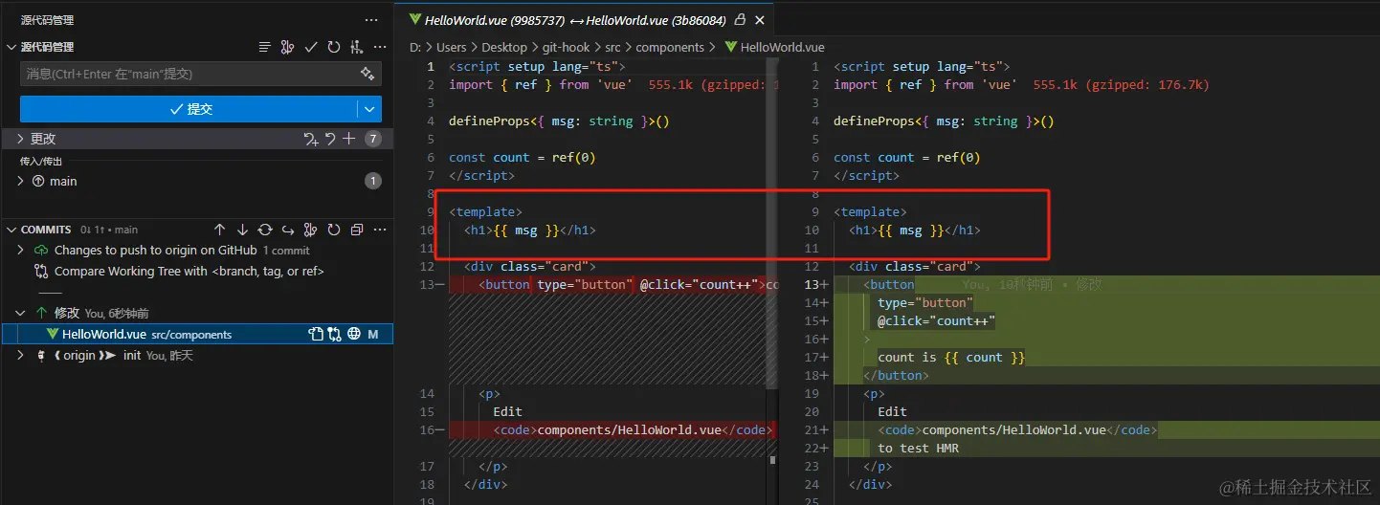Collapse the 修改 commit node
The image size is (1380, 505).
(20, 313)
